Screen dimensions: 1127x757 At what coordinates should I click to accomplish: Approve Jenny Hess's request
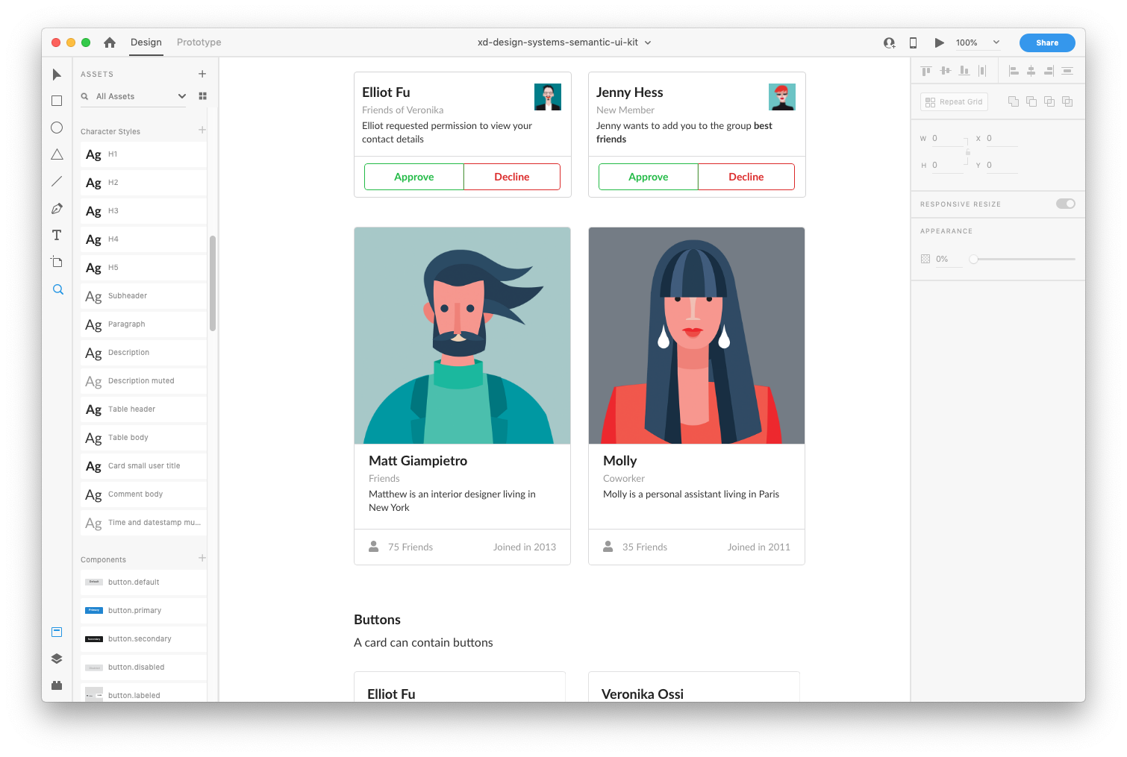[x=649, y=177]
